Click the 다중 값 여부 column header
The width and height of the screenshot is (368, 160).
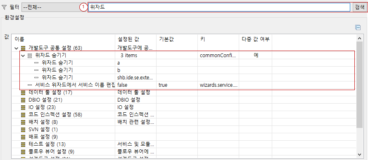pos(256,39)
